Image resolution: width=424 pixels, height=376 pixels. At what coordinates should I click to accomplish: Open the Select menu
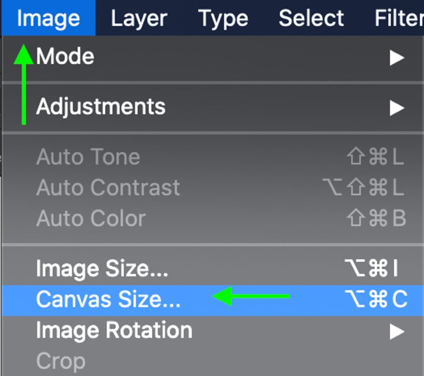pos(311,18)
